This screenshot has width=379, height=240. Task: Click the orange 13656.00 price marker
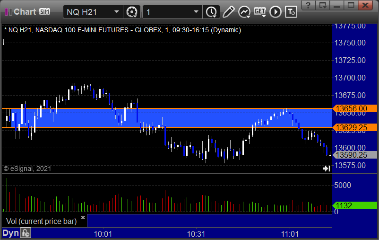[354, 108]
